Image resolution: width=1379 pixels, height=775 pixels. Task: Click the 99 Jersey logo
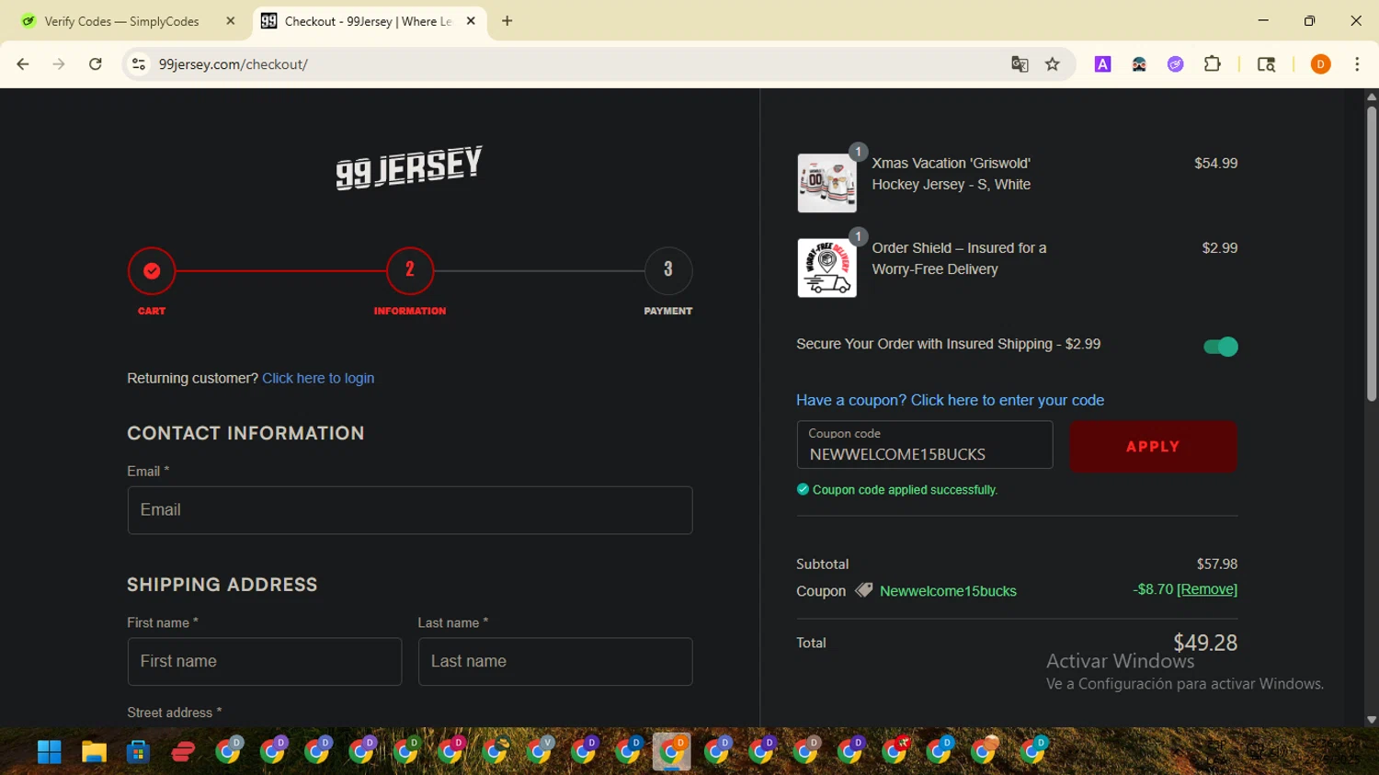[409, 167]
